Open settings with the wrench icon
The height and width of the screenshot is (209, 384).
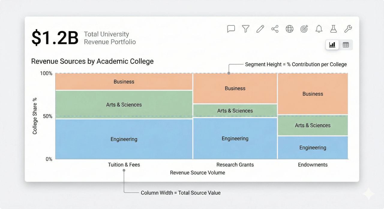point(348,29)
